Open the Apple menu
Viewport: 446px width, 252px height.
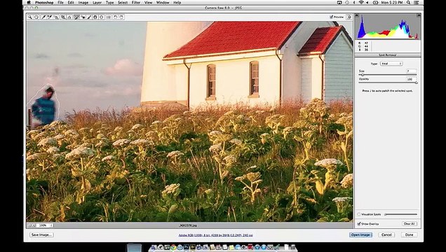point(29,3)
